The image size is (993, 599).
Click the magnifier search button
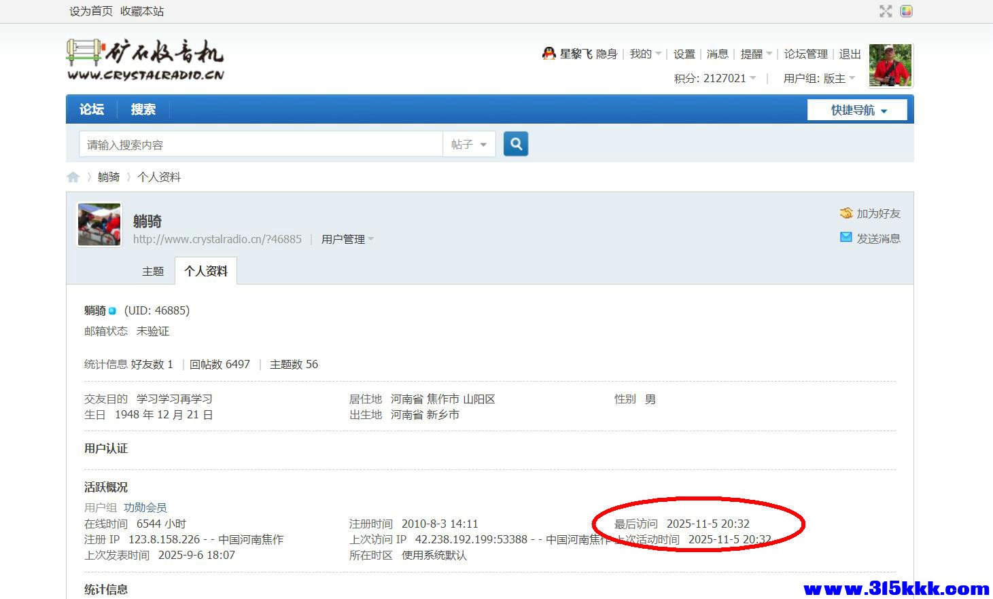(515, 143)
